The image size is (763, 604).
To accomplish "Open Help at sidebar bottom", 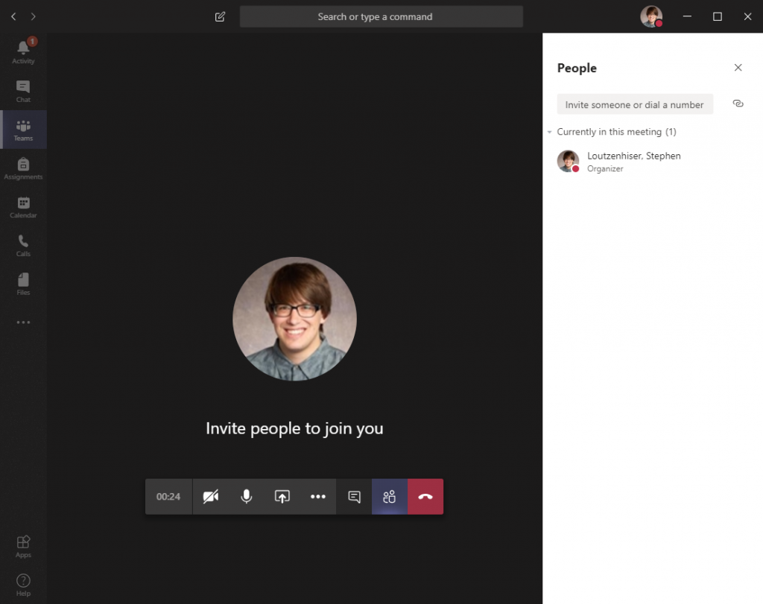I will (23, 585).
